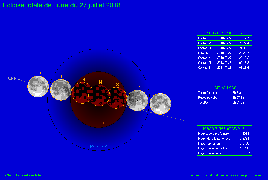268x180 pixels.
Task: Click the moon image at contact 2
Action: pyautogui.click(x=137, y=101)
